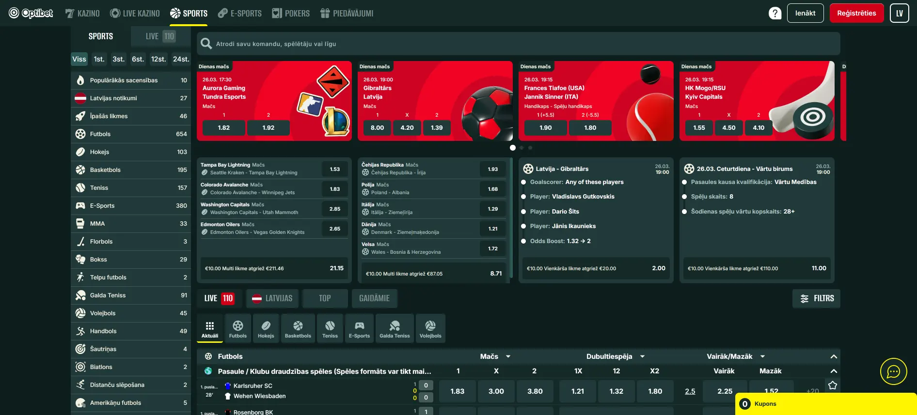Screen dimensions: 917x415
Task: Open the E-Sports top menu item
Action: click(x=239, y=13)
